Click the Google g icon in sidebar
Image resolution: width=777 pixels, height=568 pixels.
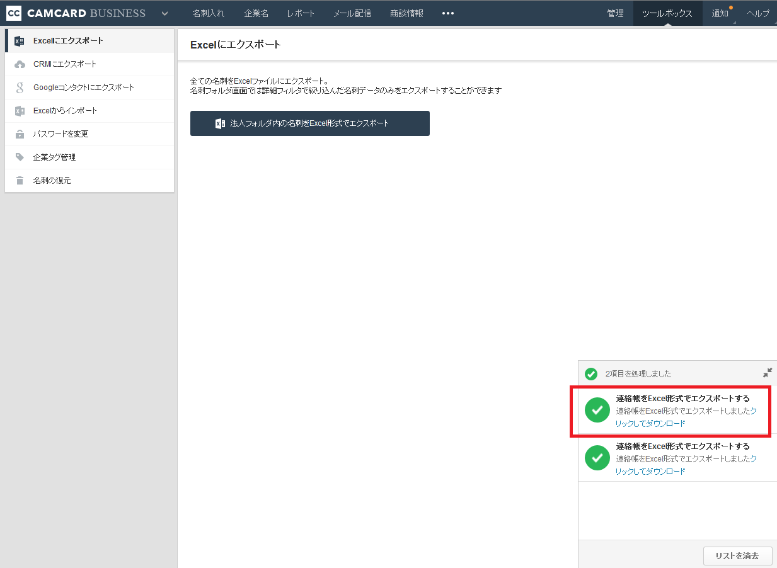pos(20,88)
